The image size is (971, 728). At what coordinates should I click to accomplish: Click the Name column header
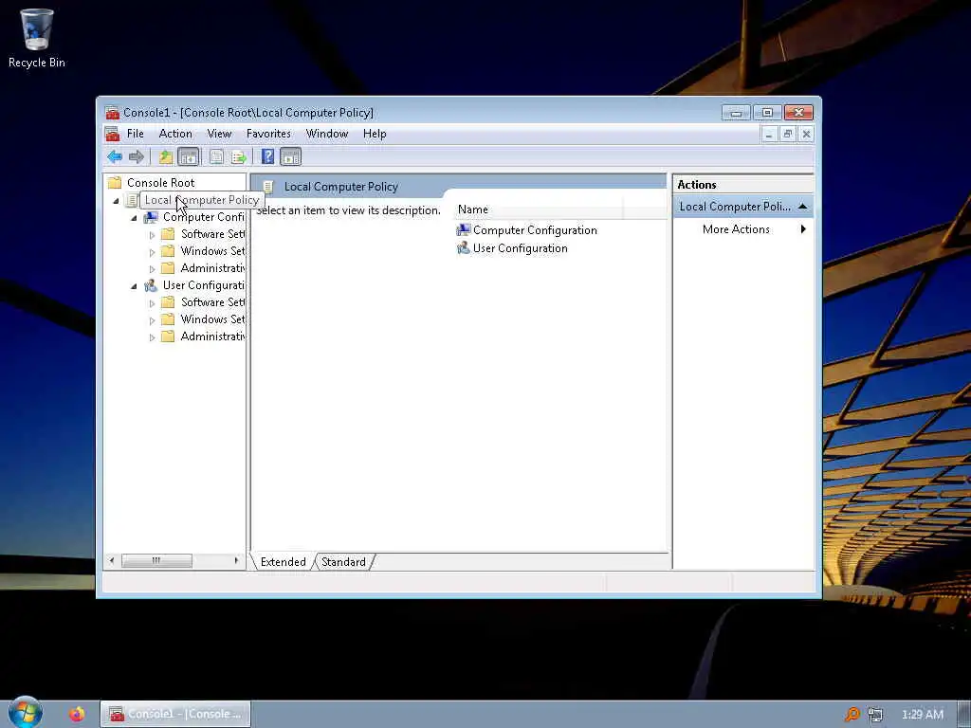539,209
